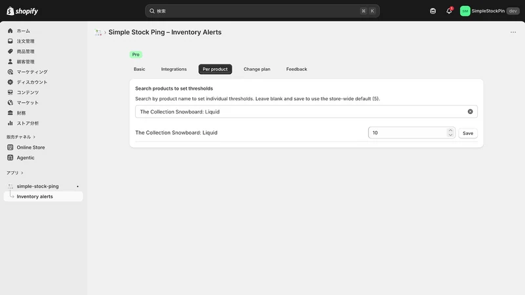Decrease threshold with down stepper arrow
The height and width of the screenshot is (295, 525).
pos(450,135)
